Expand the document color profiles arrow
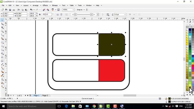 click(x=80, y=101)
